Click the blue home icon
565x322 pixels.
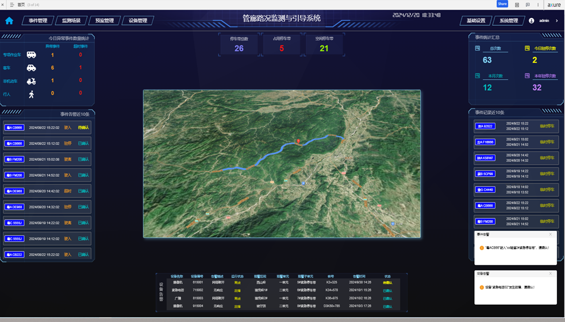[x=9, y=21]
